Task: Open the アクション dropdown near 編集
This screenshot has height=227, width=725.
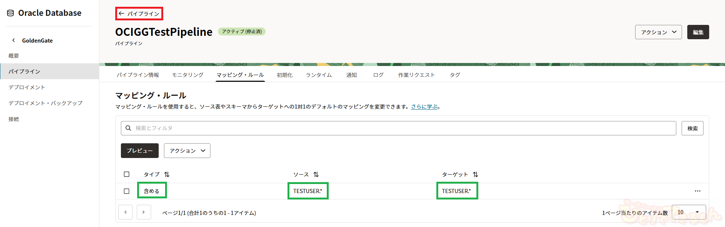Action: (658, 32)
